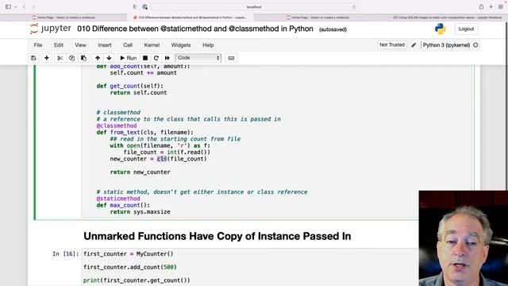Move selected cell down

point(110,58)
